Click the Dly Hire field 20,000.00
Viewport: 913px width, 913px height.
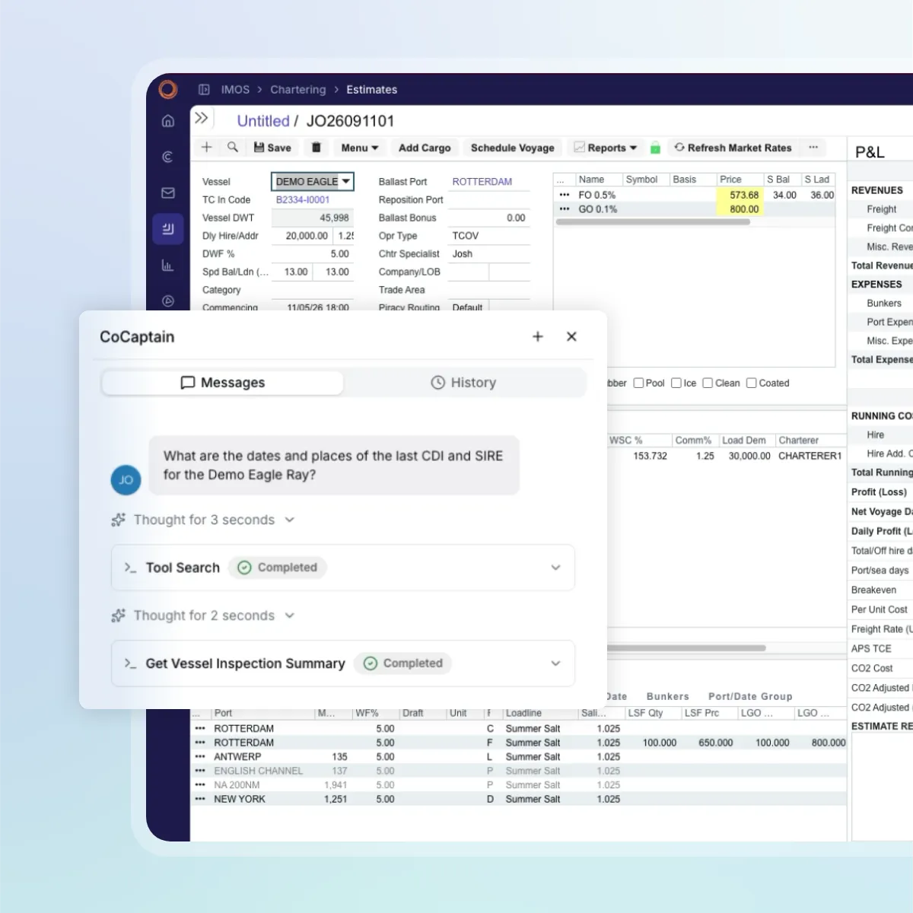[303, 236]
